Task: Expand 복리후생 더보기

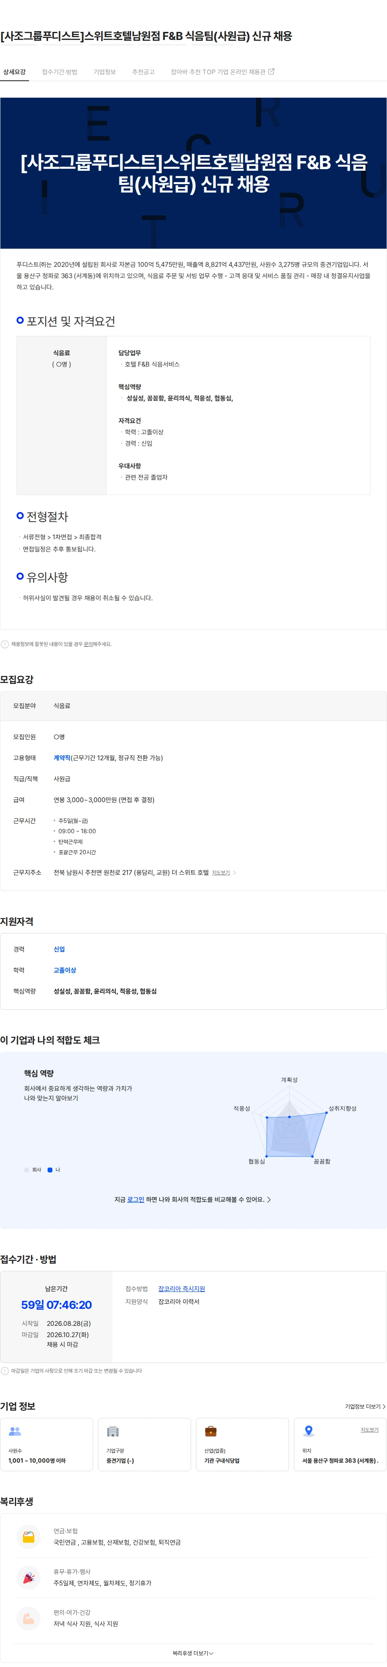Action: [x=193, y=1653]
